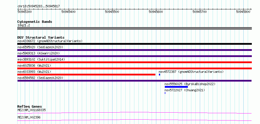
Task: Open the nsv4572387 (gnomADStructuralVariants) label
Action: [x=191, y=72]
